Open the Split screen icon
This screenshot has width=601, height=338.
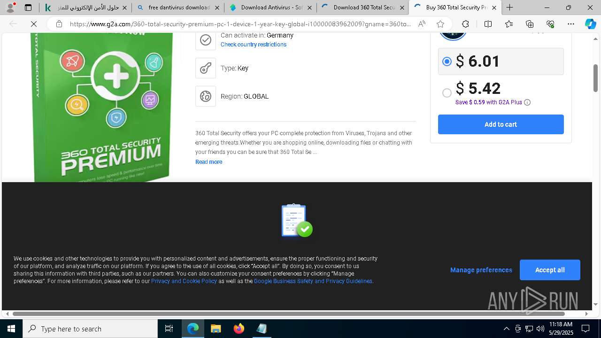click(488, 24)
